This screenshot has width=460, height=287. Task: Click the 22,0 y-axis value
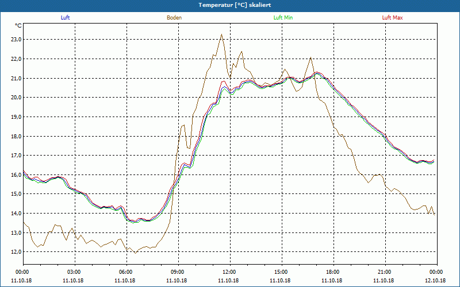(16, 59)
